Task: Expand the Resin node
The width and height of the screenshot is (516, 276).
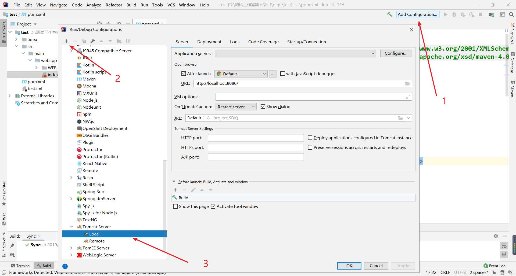Action: point(71,178)
